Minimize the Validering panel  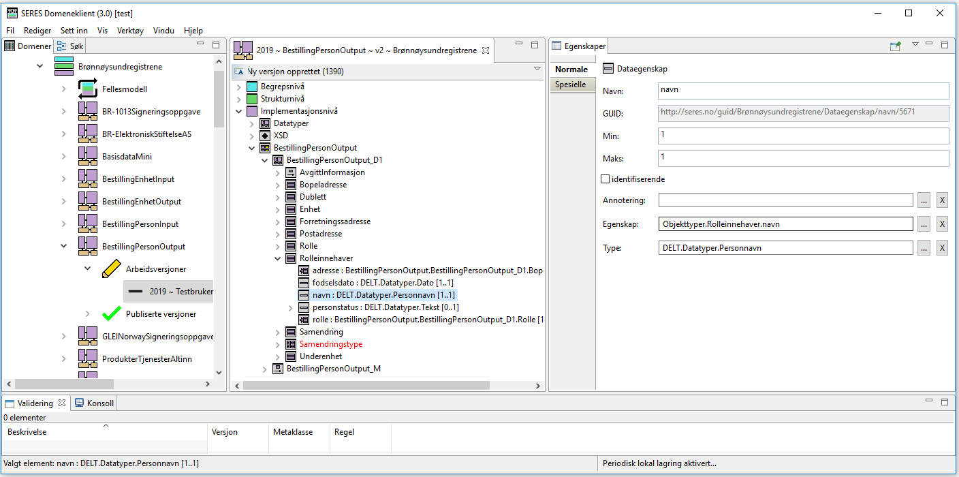coord(930,402)
